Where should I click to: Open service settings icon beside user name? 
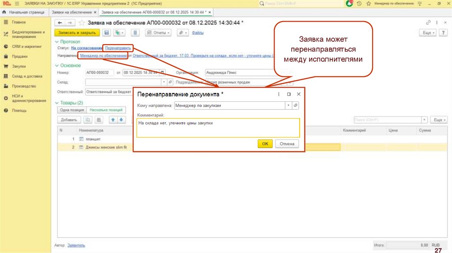point(420,4)
